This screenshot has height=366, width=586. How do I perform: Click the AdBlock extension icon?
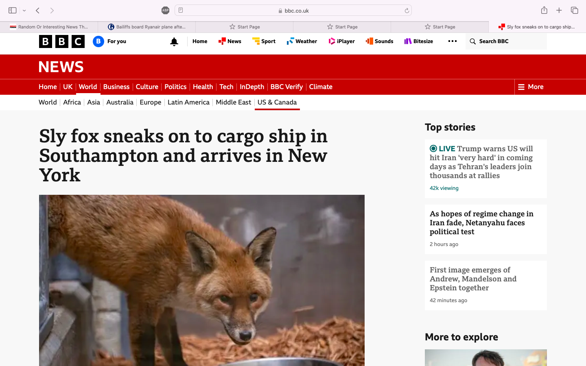tap(165, 10)
